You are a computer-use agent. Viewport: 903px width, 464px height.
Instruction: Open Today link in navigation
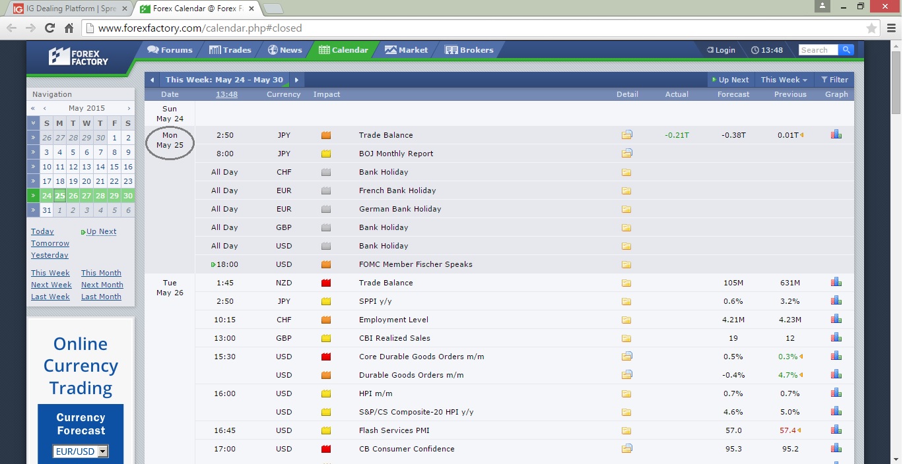coord(42,231)
